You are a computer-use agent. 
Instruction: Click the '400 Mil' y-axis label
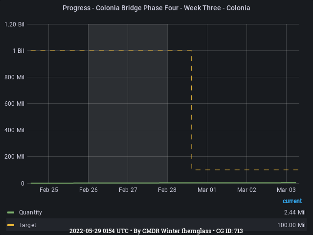click(14, 130)
